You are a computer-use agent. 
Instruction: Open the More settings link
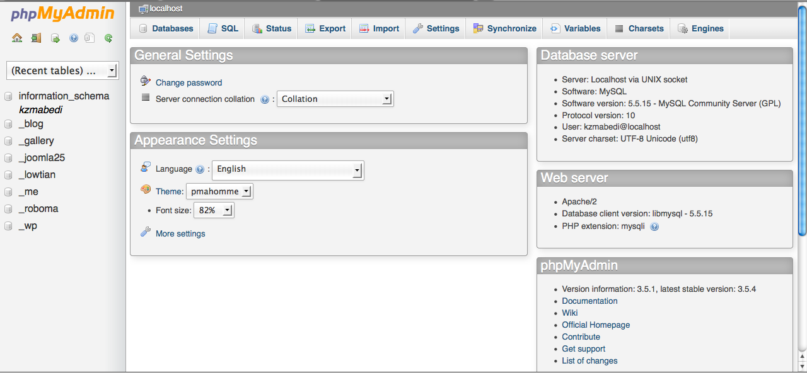[x=180, y=233]
